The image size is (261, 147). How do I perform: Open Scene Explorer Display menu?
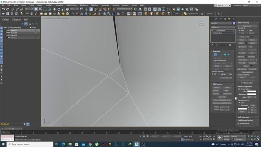click(x=16, y=20)
